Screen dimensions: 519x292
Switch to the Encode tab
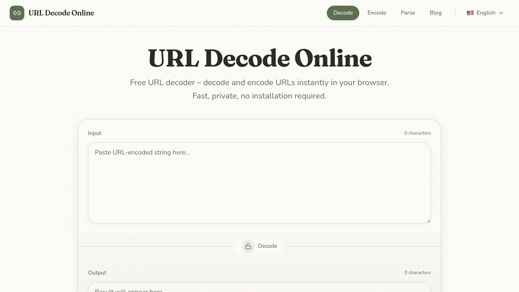pos(377,13)
